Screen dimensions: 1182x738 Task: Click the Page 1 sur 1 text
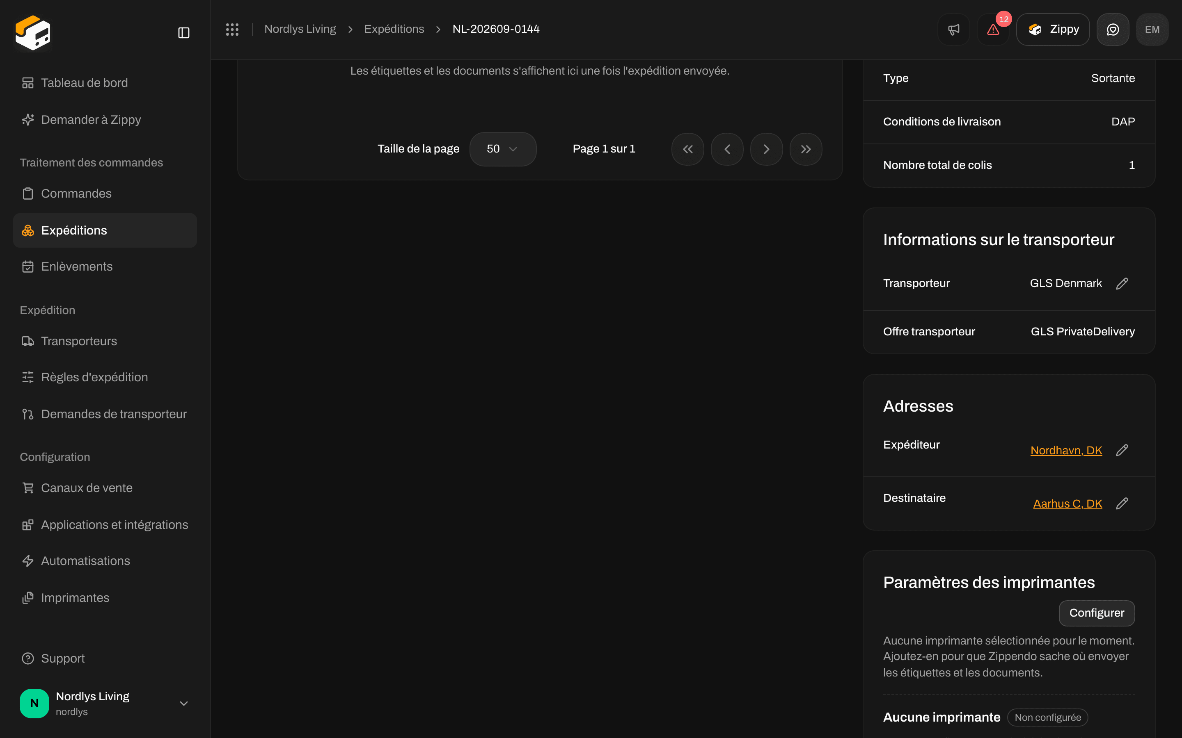click(x=604, y=149)
